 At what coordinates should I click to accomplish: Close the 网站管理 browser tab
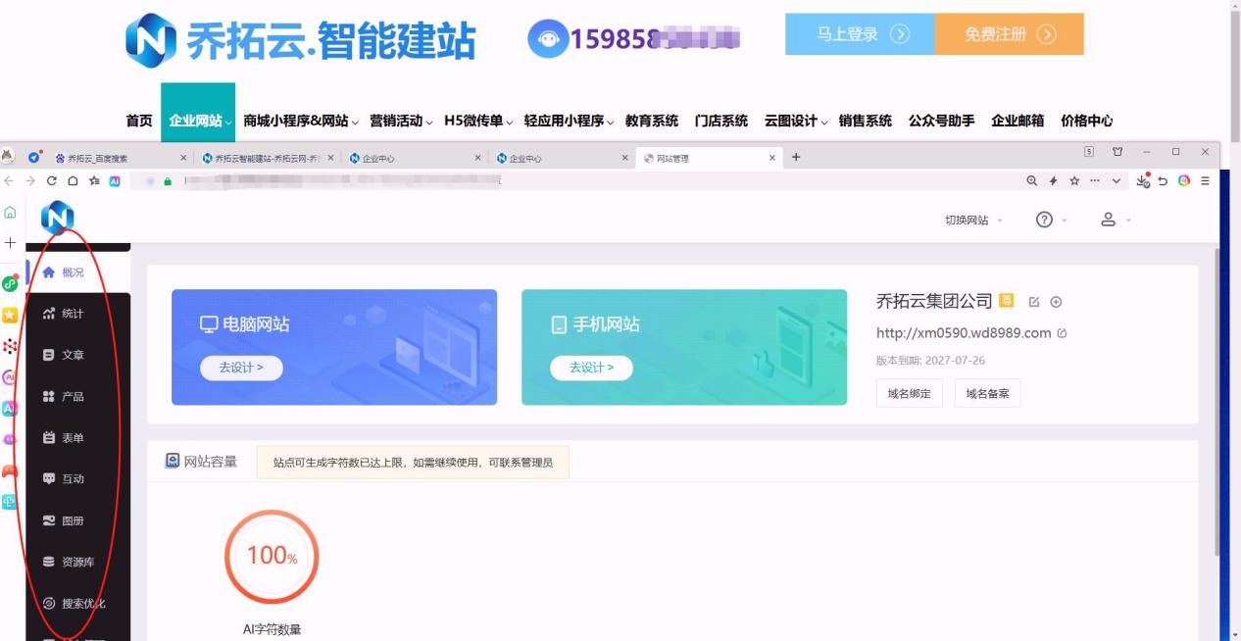(x=772, y=158)
